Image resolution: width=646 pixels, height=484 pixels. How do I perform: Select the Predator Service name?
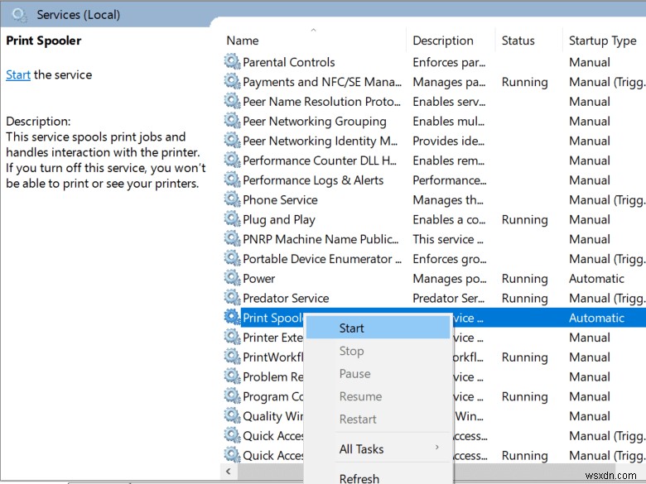(x=286, y=299)
